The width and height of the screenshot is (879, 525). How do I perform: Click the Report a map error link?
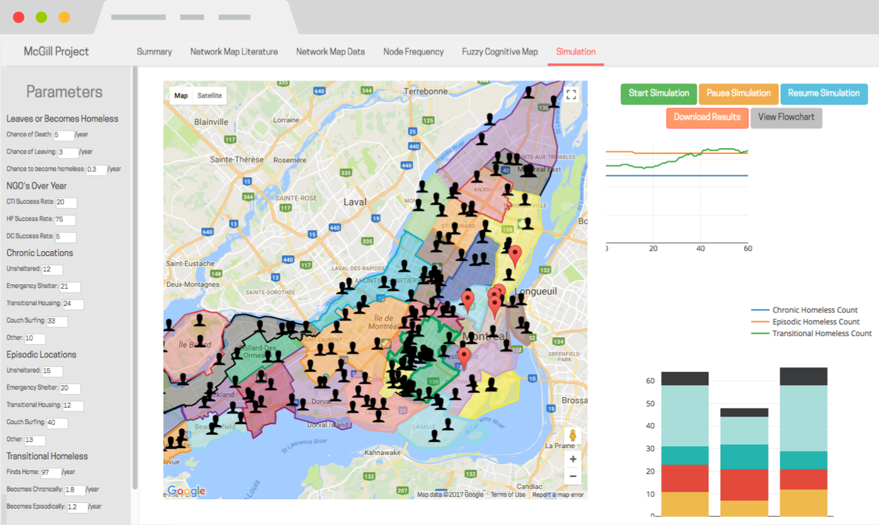[x=558, y=495]
